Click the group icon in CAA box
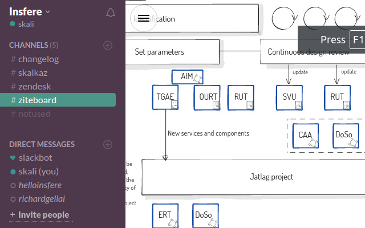 pos(313,143)
